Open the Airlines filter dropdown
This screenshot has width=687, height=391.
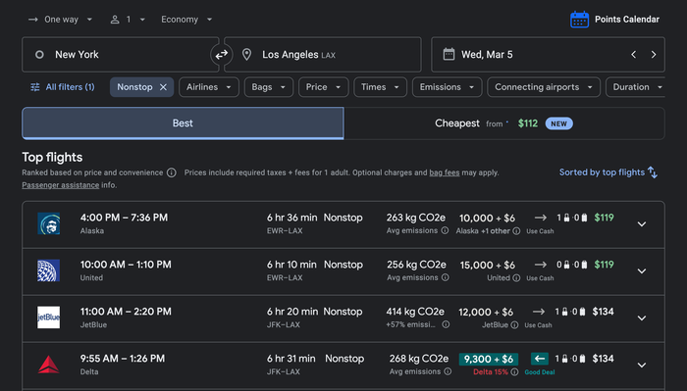[x=208, y=87]
